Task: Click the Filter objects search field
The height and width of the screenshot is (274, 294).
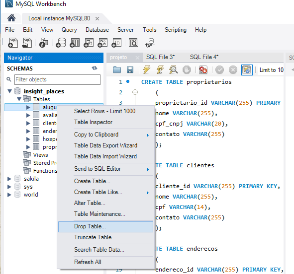Action: (57, 79)
